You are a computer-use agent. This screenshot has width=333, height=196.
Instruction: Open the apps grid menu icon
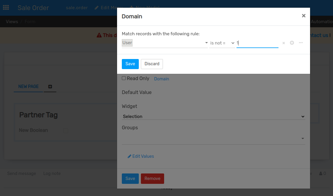tap(6, 8)
